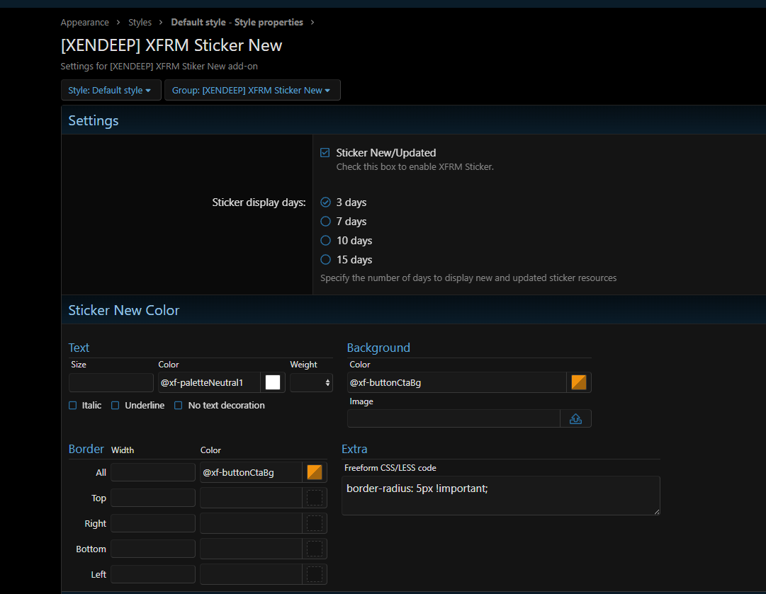Click the Extra section heading
The width and height of the screenshot is (766, 594).
click(354, 449)
